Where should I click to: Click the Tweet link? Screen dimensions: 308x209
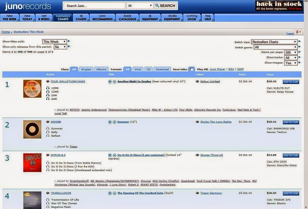(x=290, y=34)
